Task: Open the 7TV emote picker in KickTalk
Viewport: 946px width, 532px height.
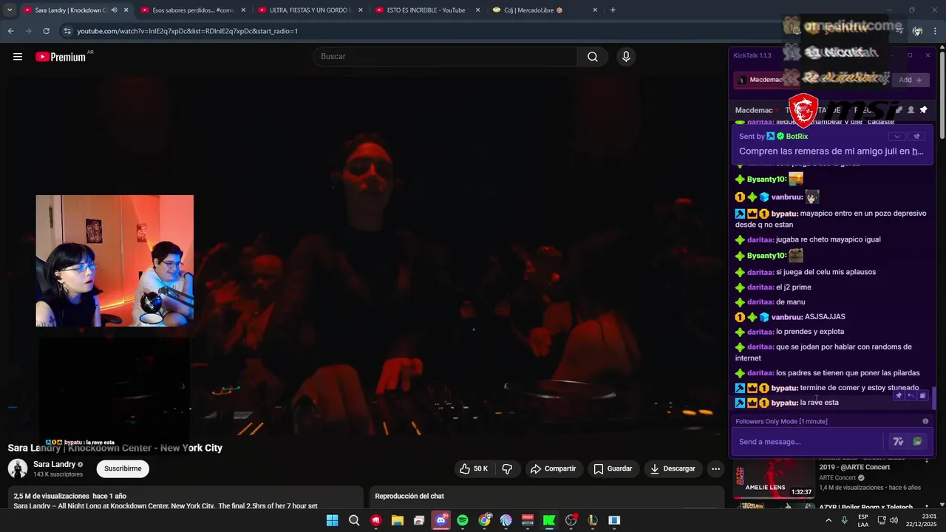Action: [898, 442]
